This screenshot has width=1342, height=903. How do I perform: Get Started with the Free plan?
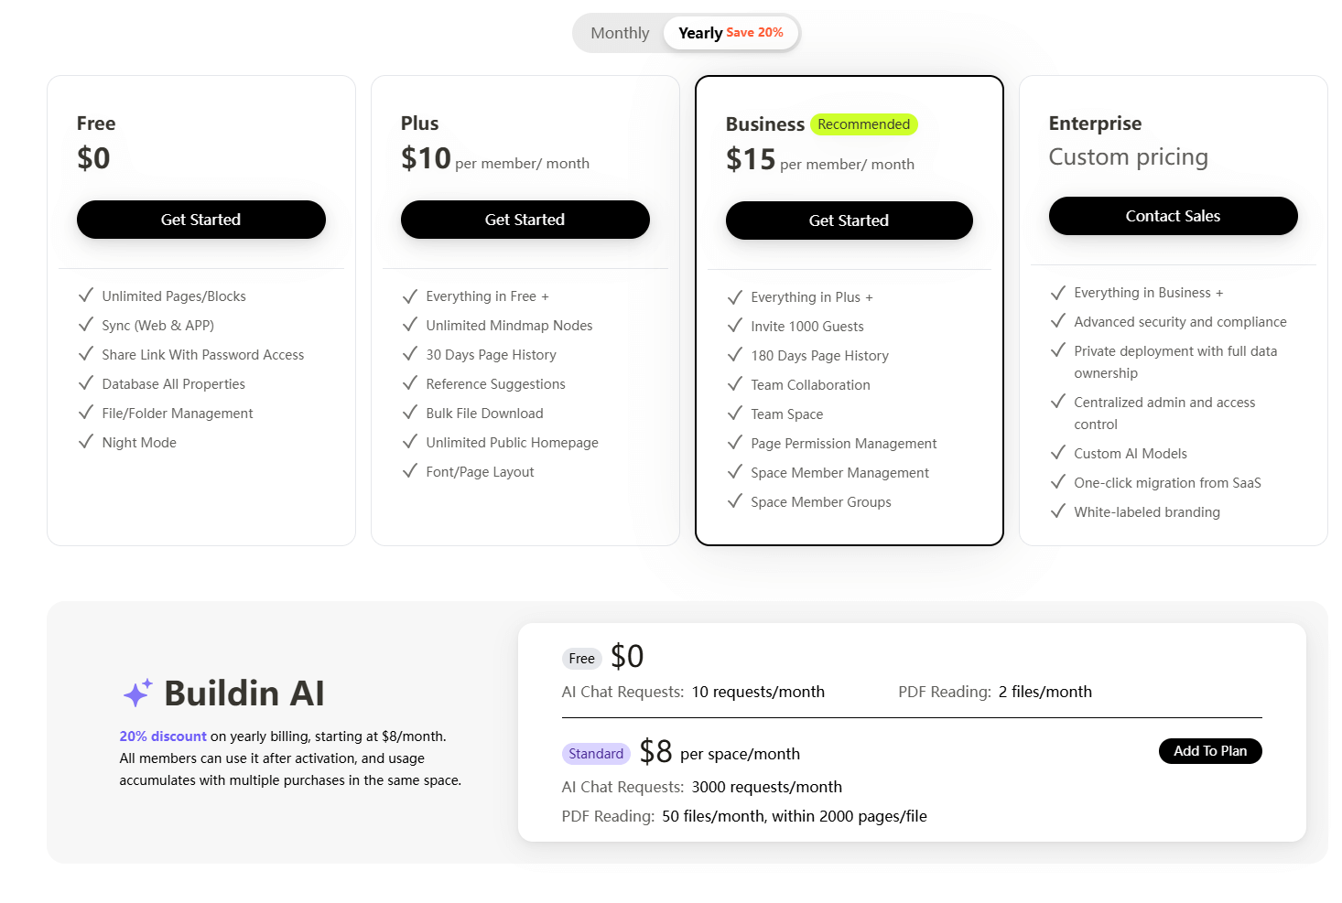click(200, 220)
